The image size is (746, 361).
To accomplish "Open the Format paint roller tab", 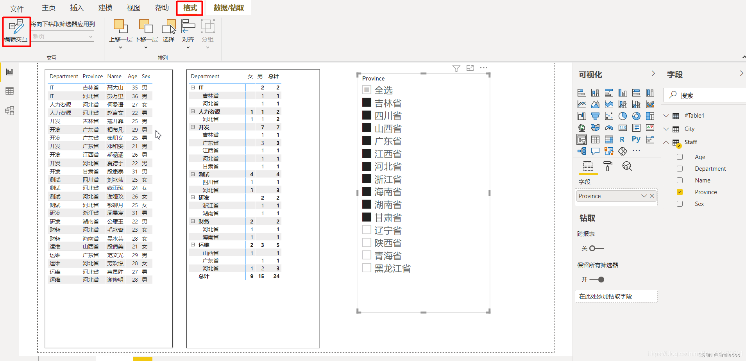I will [x=608, y=166].
